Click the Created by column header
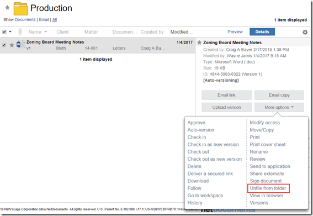 pos(152,32)
